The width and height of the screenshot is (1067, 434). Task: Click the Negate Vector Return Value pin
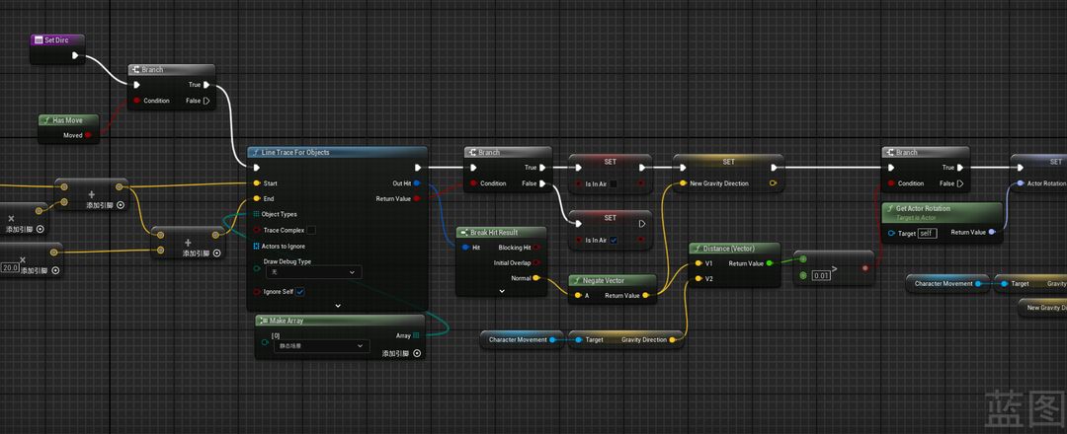646,295
